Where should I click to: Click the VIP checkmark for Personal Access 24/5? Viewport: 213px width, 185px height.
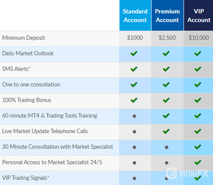(x=198, y=163)
